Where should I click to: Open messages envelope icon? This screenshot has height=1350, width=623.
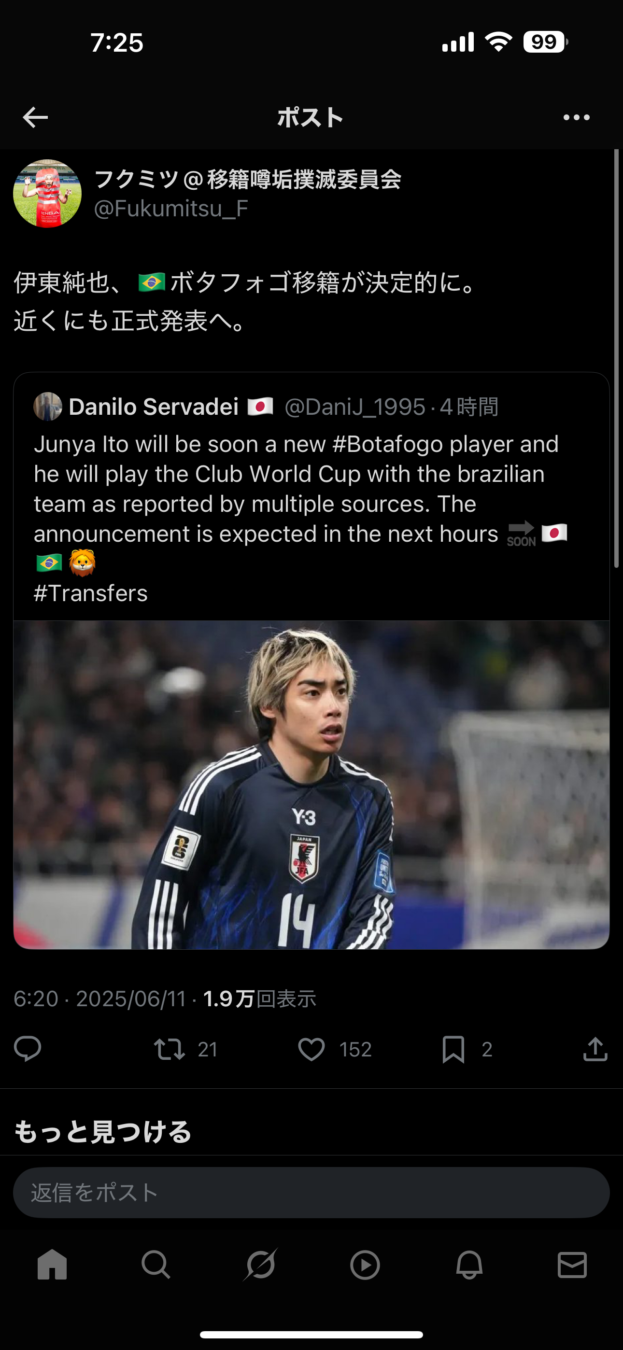click(572, 1265)
